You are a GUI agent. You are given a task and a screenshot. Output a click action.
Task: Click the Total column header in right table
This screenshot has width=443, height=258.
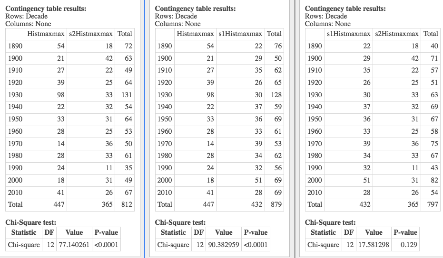tap(431, 34)
